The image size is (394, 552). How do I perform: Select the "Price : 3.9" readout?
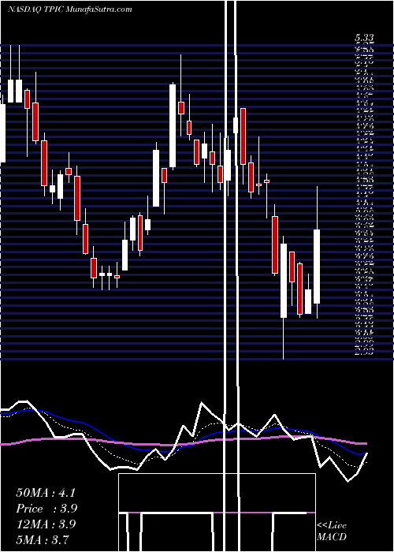(46, 509)
